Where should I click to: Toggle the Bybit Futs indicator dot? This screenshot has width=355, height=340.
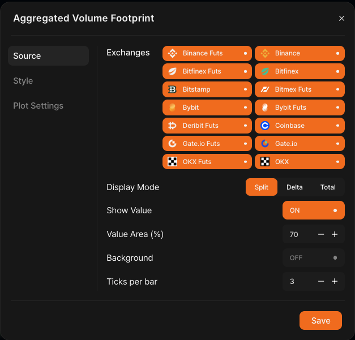pos(338,107)
